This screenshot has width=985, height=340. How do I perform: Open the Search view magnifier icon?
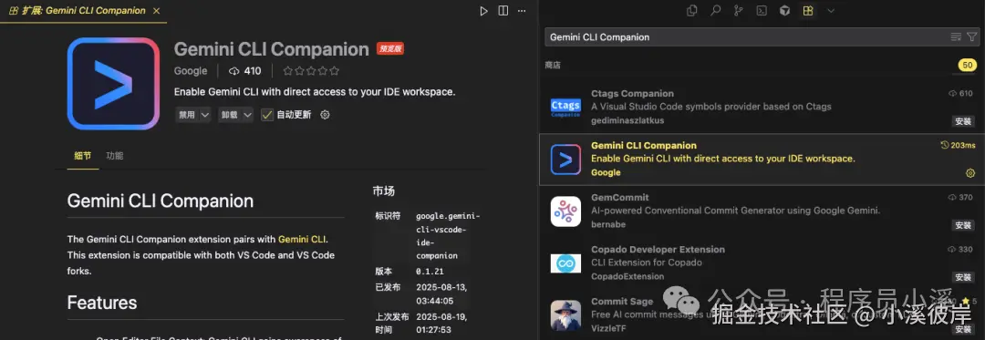point(715,11)
